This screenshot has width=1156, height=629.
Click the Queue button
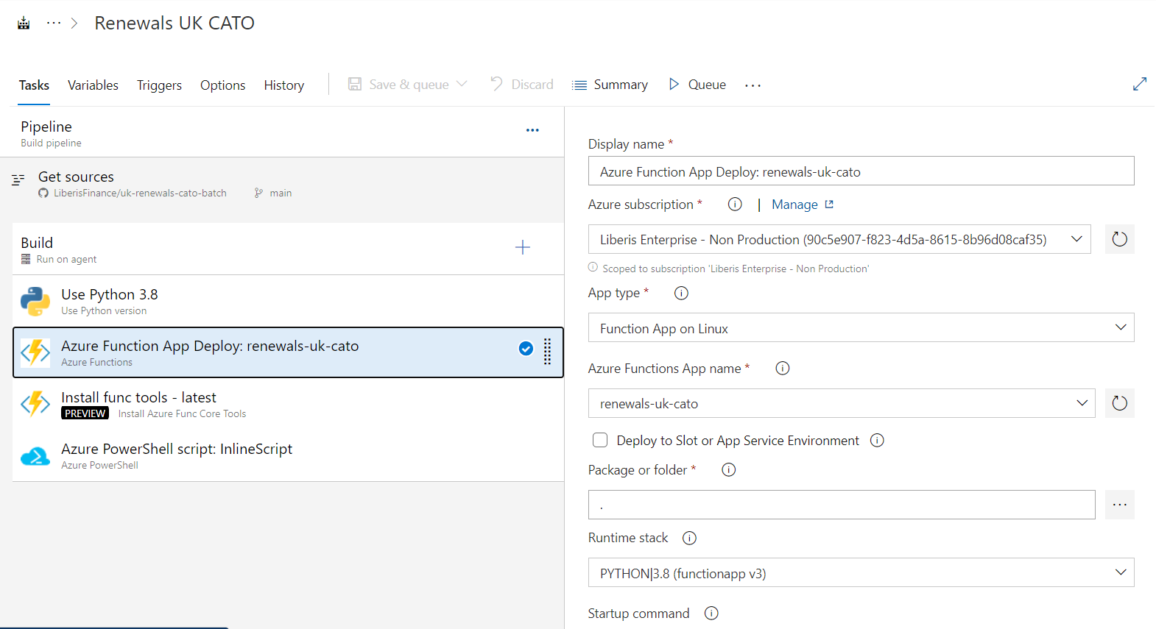697,85
